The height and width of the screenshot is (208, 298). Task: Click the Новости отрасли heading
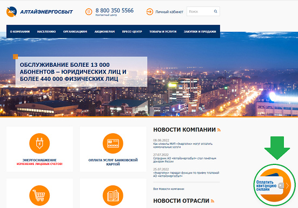click(x=181, y=201)
